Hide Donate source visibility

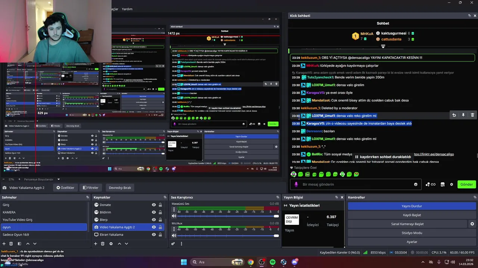tap(153, 205)
